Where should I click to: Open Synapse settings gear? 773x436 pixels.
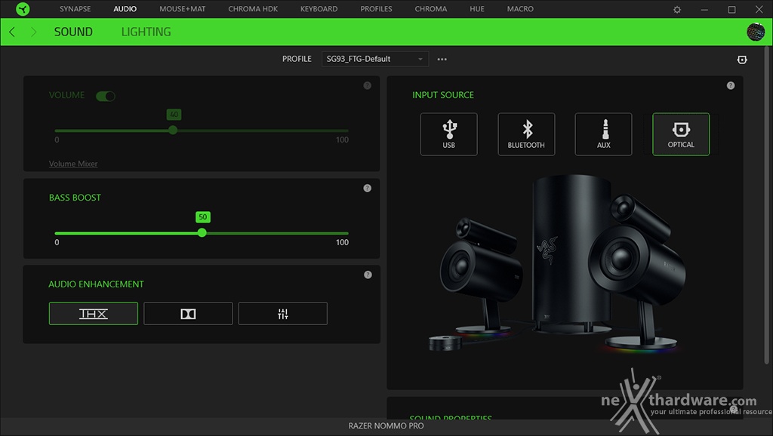tap(677, 9)
